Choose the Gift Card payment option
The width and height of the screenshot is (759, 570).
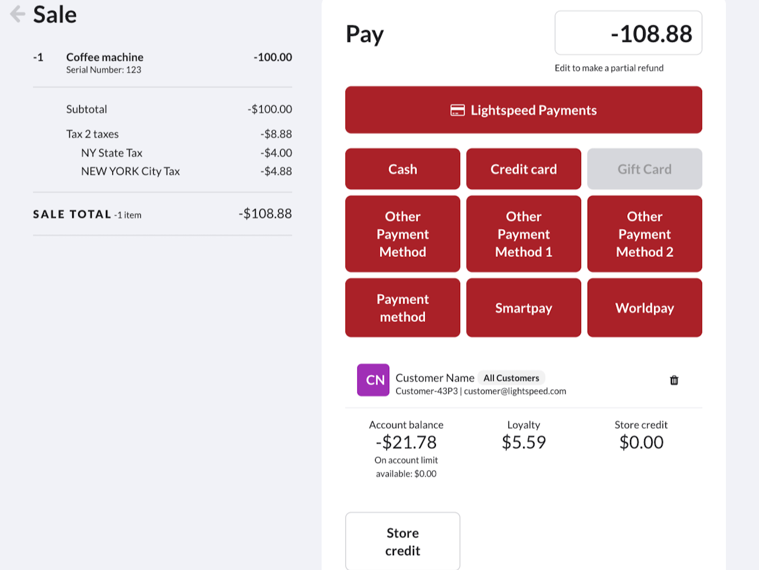644,169
